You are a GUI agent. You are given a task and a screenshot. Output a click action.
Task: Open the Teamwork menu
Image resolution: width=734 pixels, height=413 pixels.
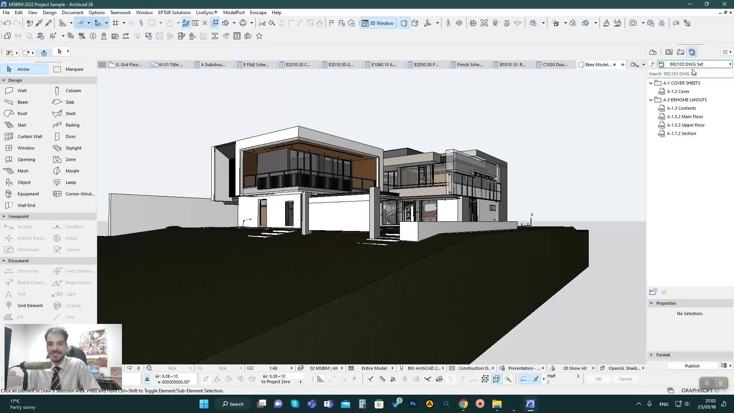[120, 12]
